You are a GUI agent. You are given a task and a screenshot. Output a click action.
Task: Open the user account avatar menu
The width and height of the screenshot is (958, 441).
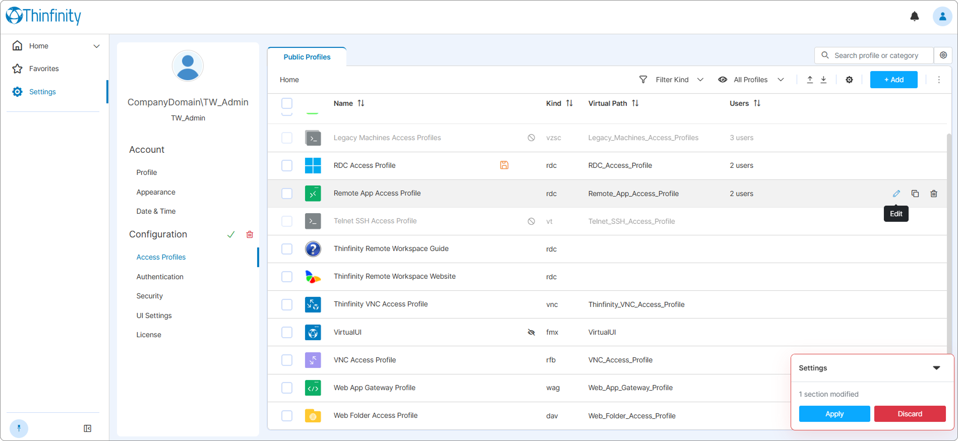click(942, 17)
